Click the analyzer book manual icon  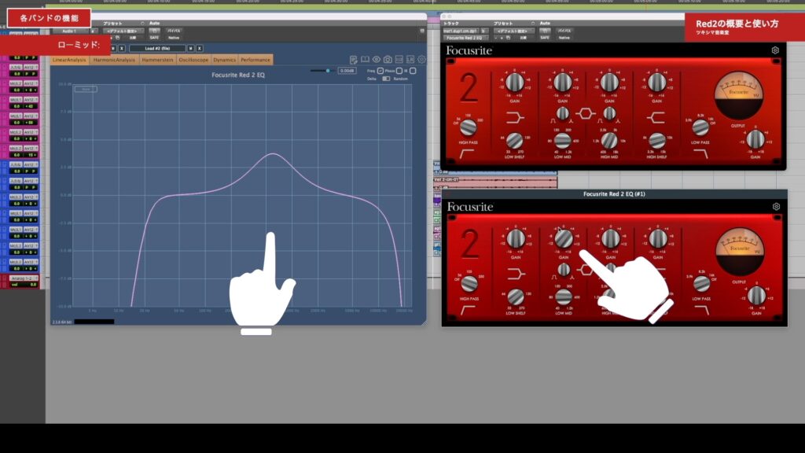point(365,60)
